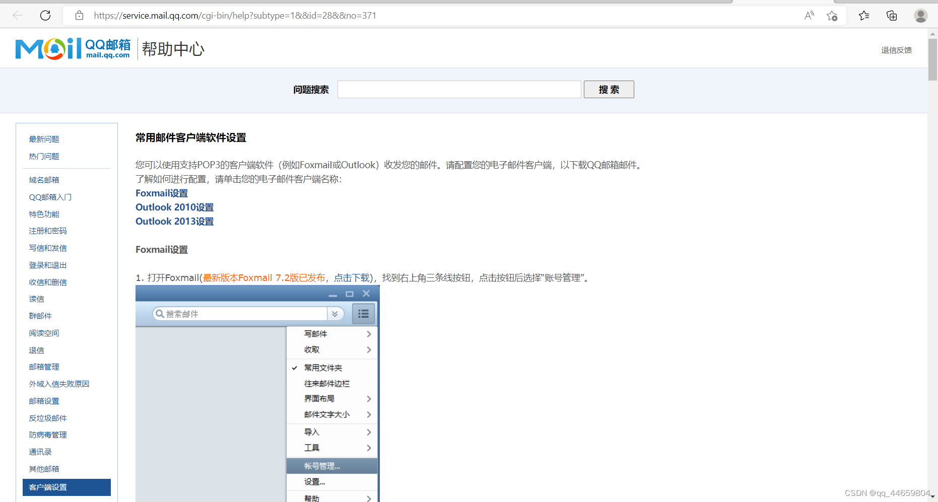The width and height of the screenshot is (938, 502).
Task: Jump to Outlook 2013设置 link
Action: tap(175, 222)
